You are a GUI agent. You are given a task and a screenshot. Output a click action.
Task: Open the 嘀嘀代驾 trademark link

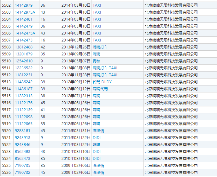coord(100,89)
